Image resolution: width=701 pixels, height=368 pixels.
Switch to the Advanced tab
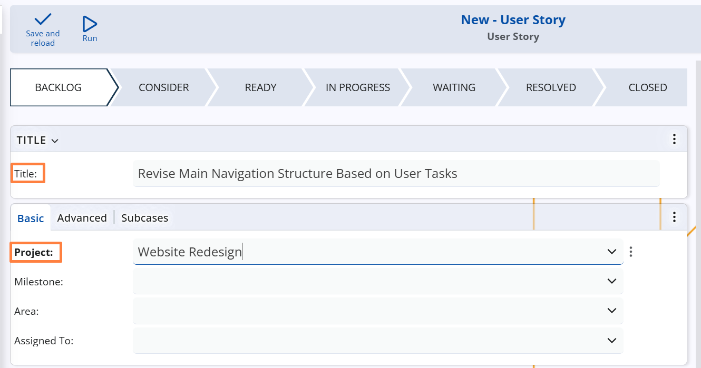[x=82, y=218]
